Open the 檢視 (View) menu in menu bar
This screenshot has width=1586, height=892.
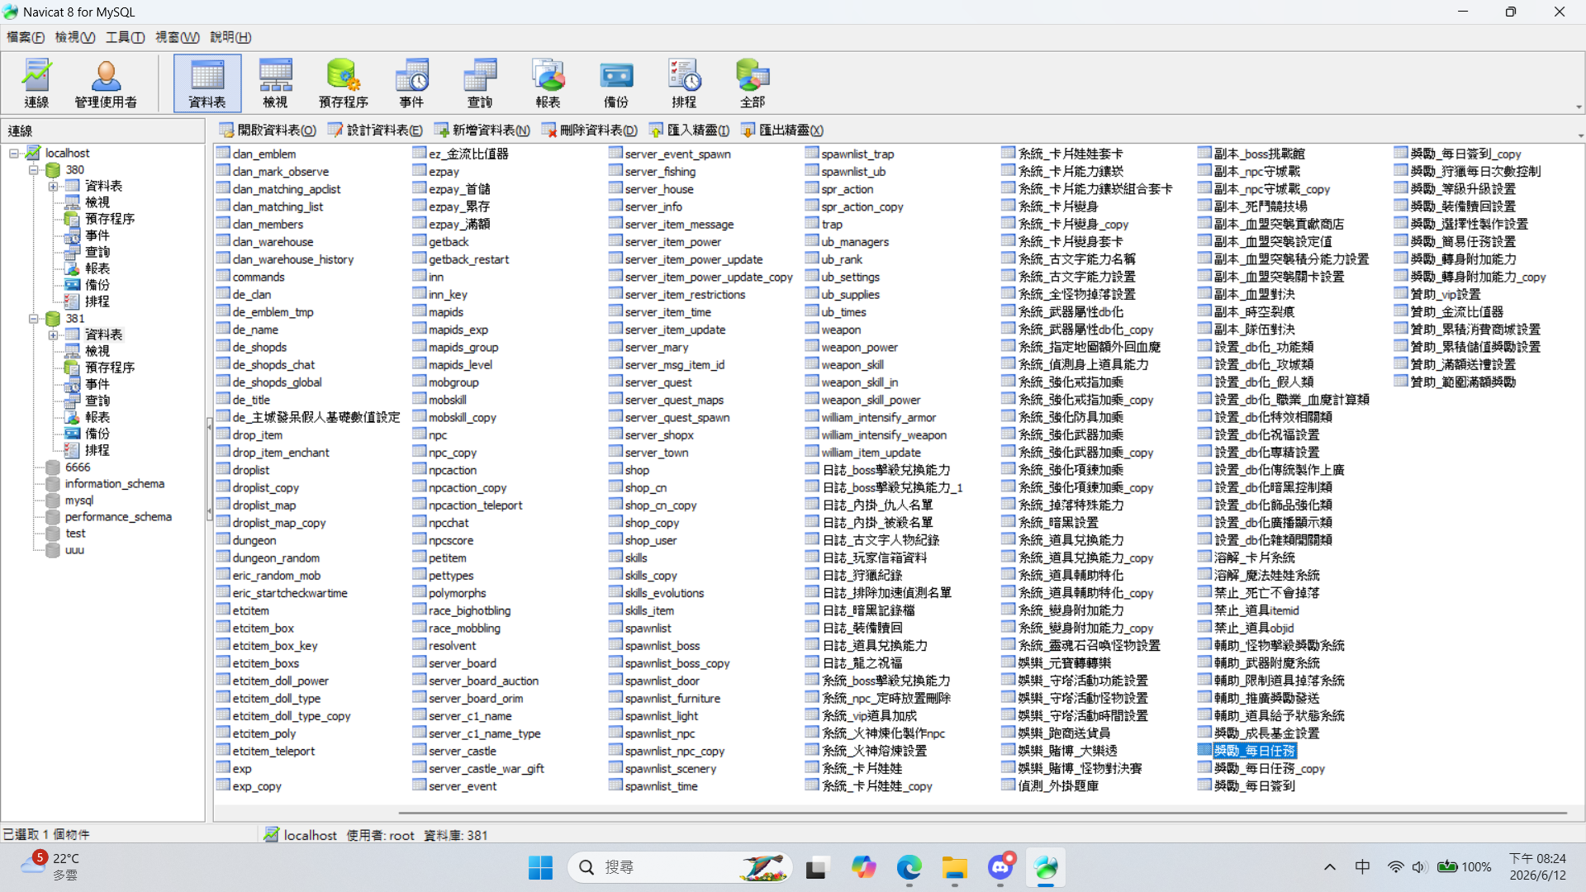pyautogui.click(x=74, y=37)
